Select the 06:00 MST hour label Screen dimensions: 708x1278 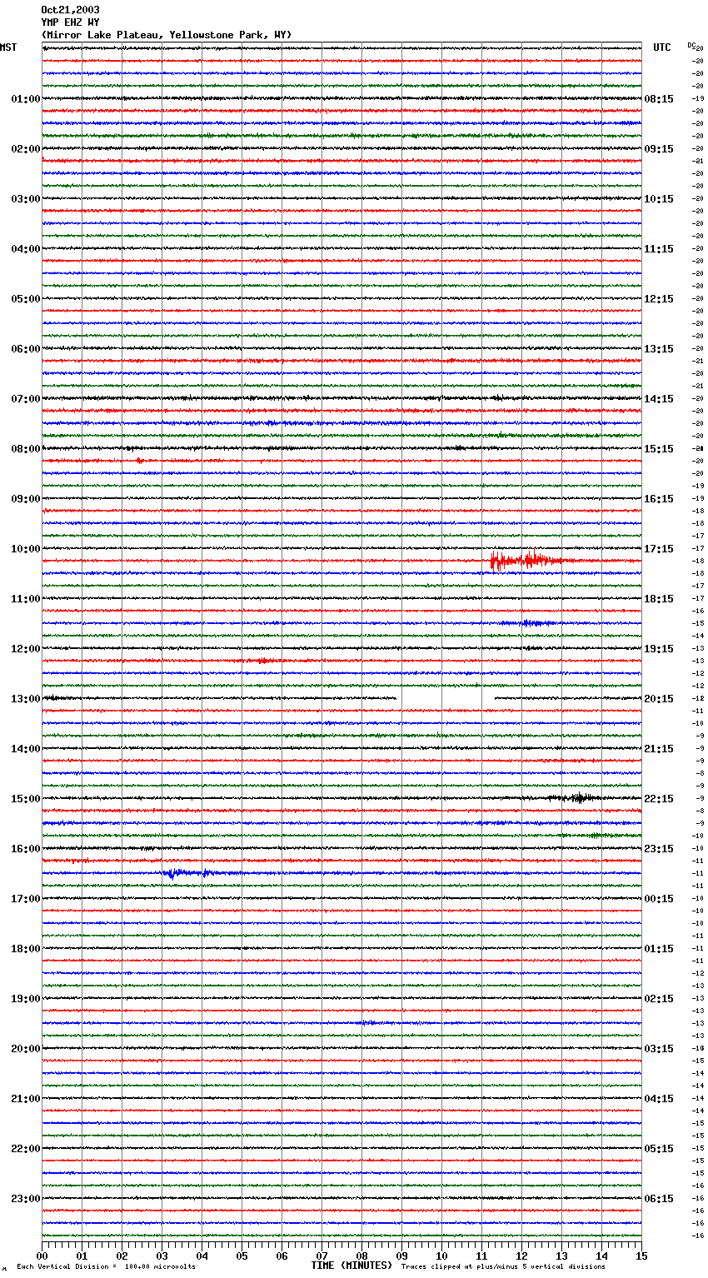point(26,349)
